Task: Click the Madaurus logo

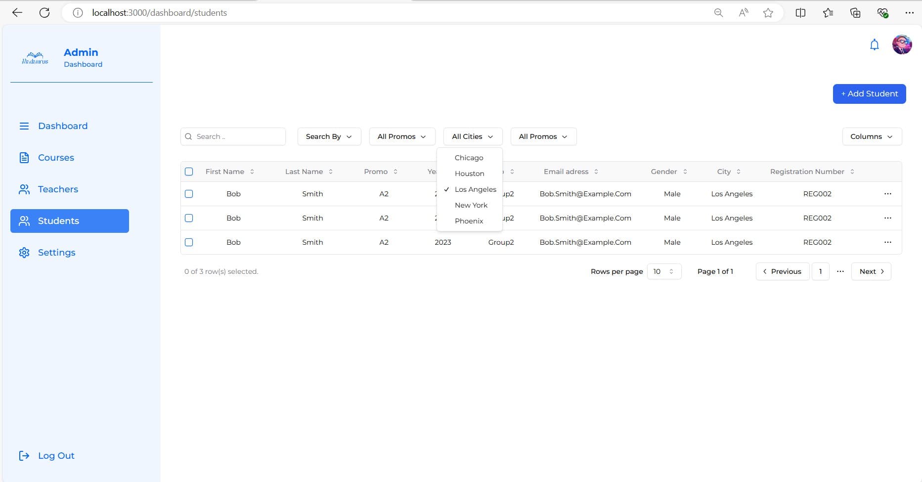Action: [x=35, y=58]
